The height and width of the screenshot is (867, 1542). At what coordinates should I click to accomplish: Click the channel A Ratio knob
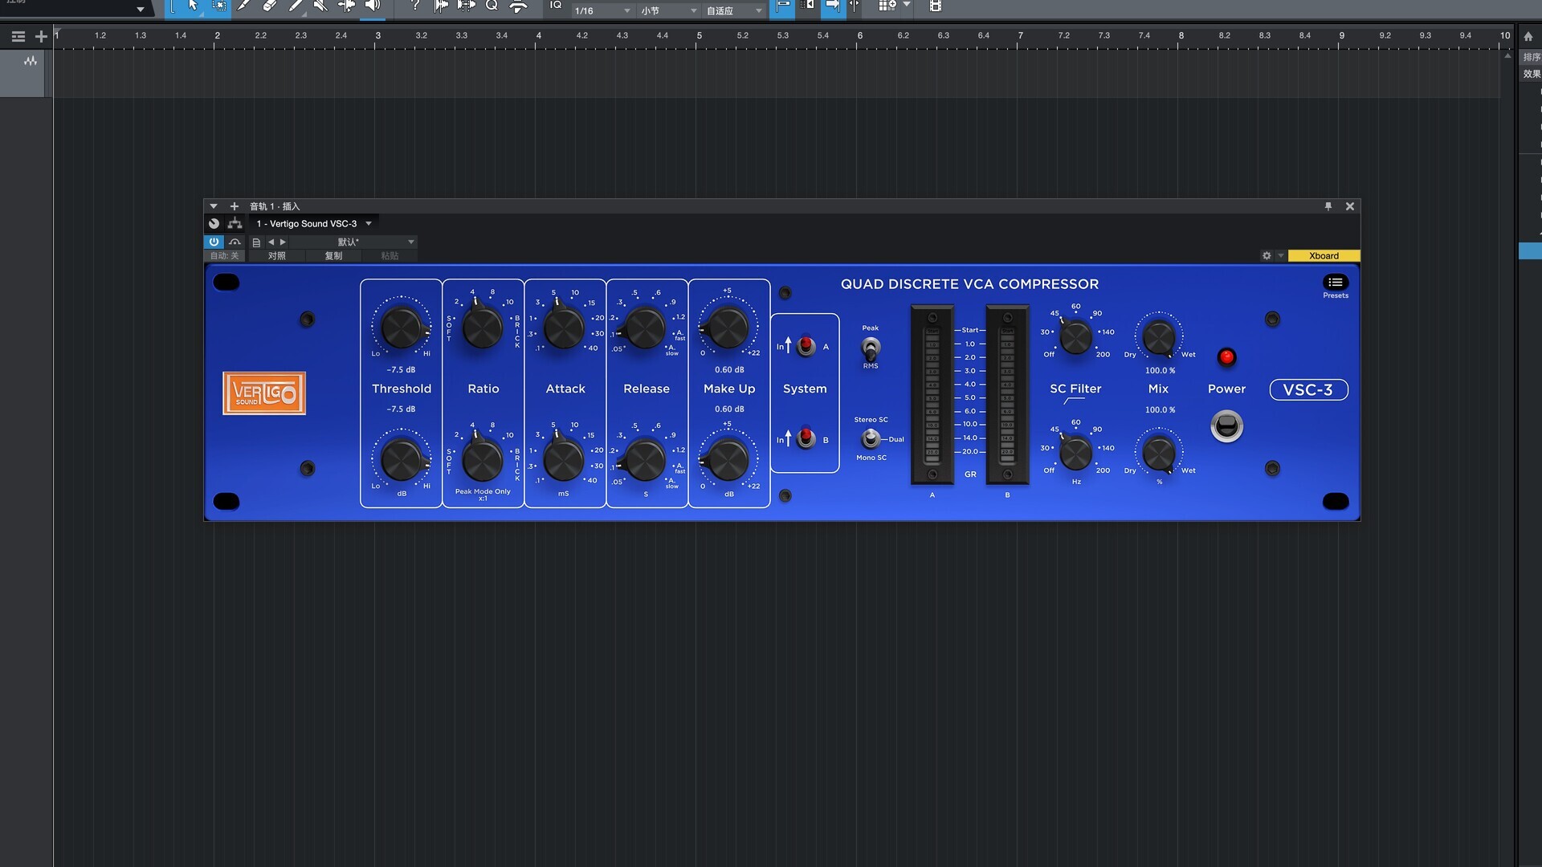coord(483,328)
